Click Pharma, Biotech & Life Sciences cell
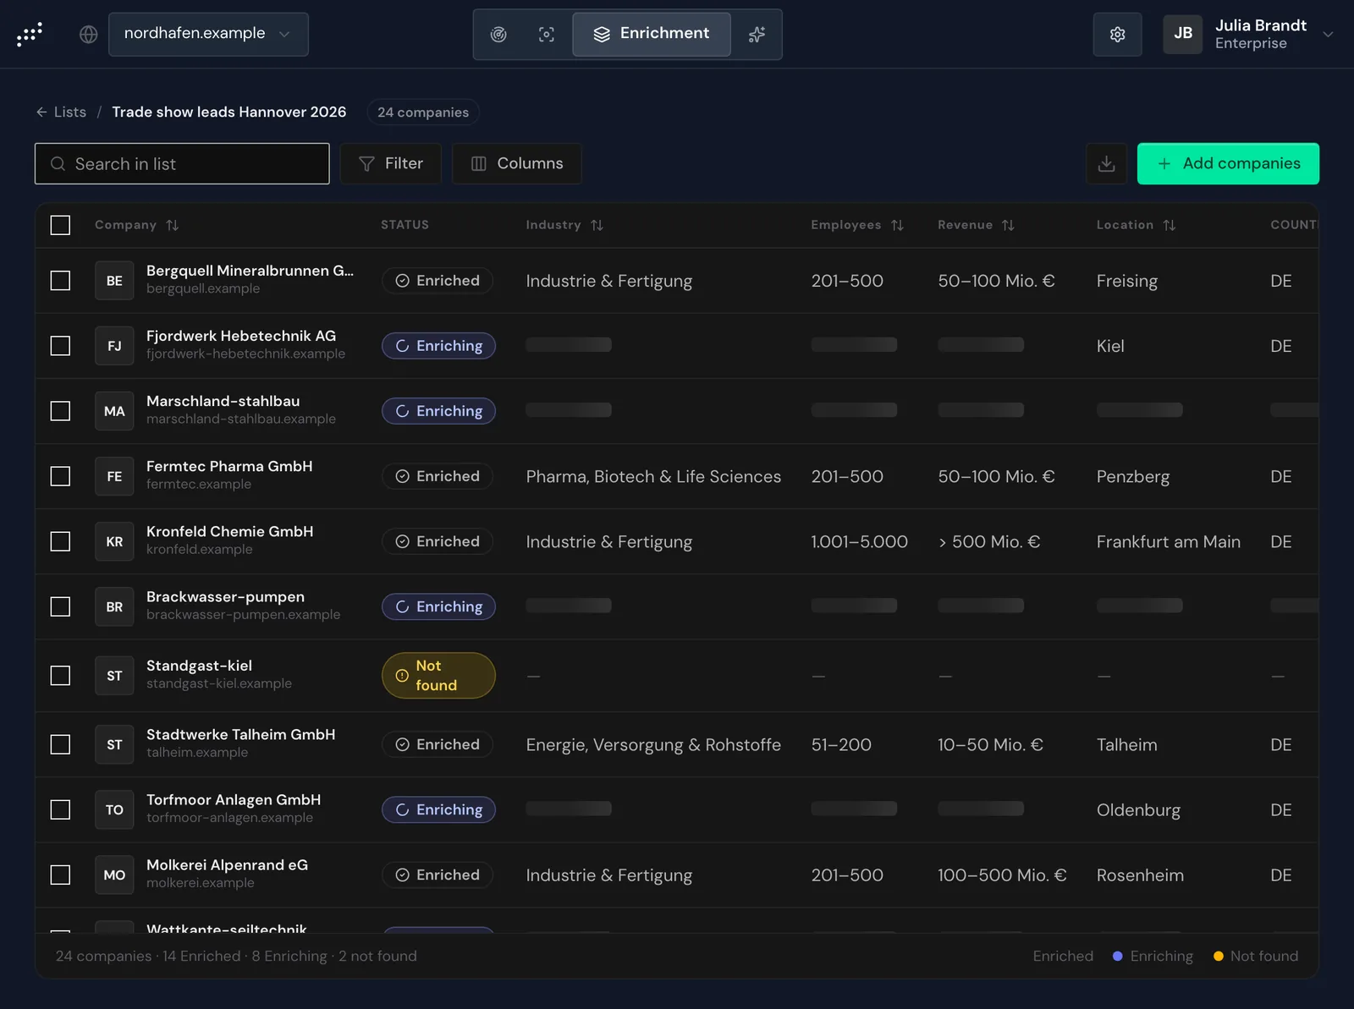1354x1009 pixels. (653, 476)
